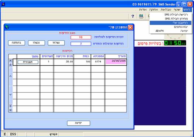Image resolution: width=194 pixels, height=137 pixels.
Task: Click the green 01:50 digital clock
Action: [x=175, y=43]
